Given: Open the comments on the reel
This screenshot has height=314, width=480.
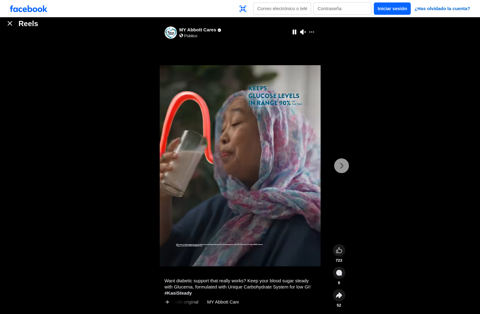Looking at the screenshot, I should click(x=339, y=273).
